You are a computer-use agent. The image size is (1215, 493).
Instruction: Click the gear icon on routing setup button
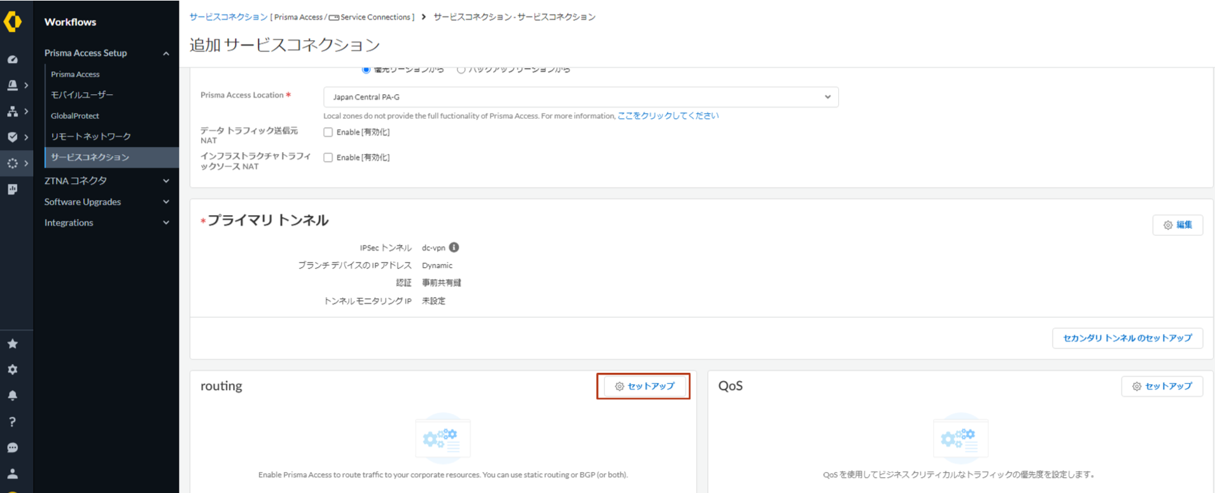619,386
